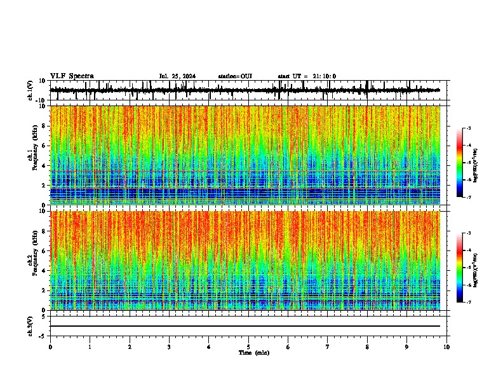Screen dimensions: 503x389
Task: Click the "Time (min)" x-axis label
Action: coord(254,353)
